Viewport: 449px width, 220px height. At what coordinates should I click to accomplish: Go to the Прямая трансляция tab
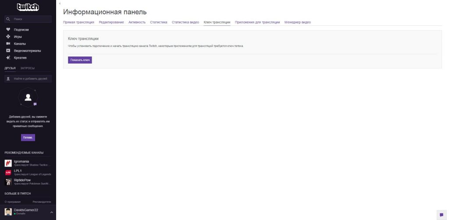click(x=78, y=22)
